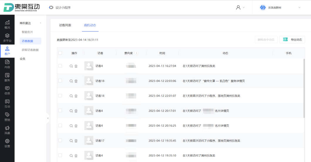Open the 内容 sidebar section
The width and height of the screenshot is (311, 162).
[x=7, y=64]
